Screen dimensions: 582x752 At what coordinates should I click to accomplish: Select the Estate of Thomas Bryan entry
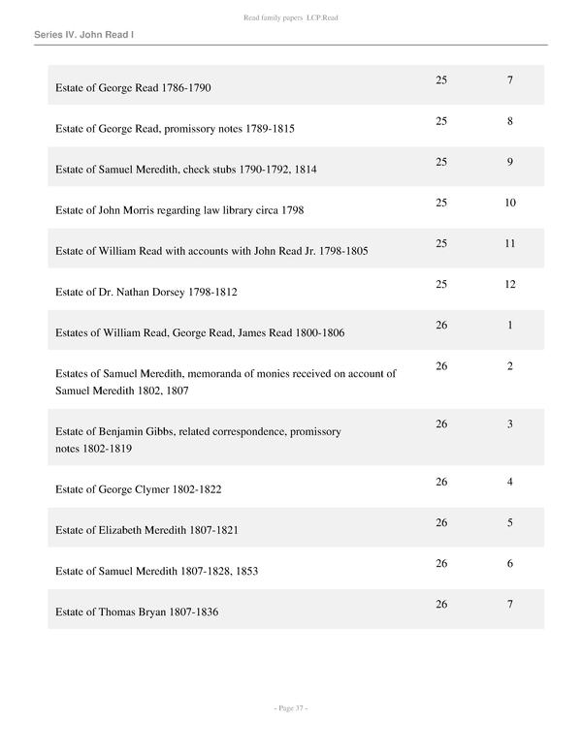(141, 612)
